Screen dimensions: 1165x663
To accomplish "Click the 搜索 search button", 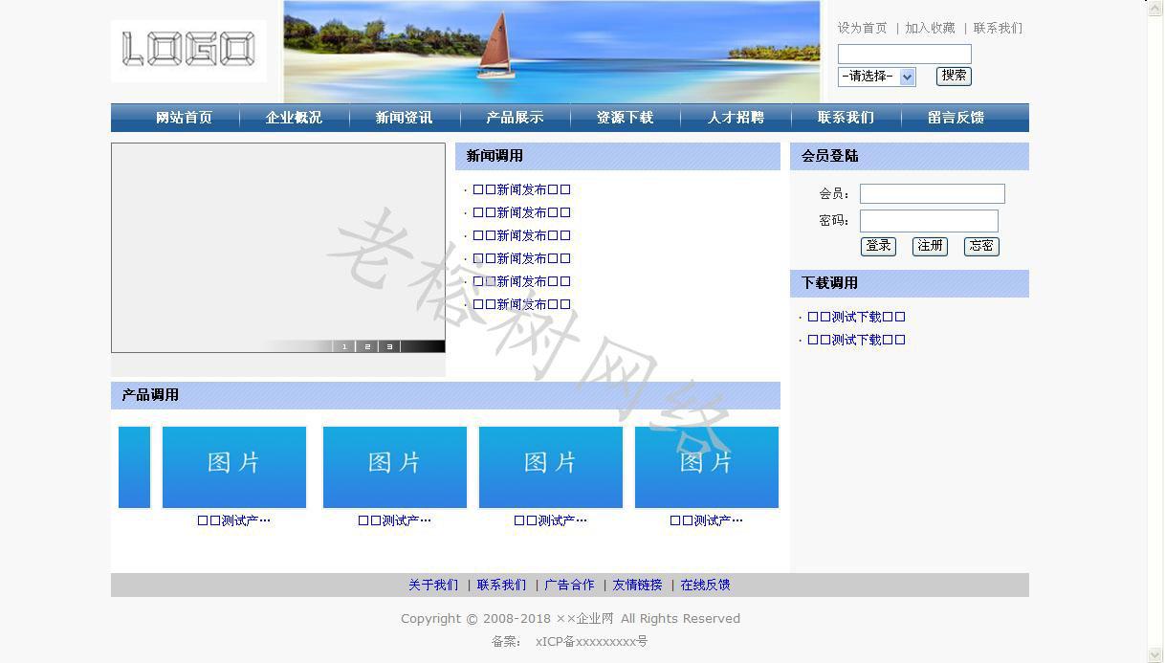I will tap(953, 76).
